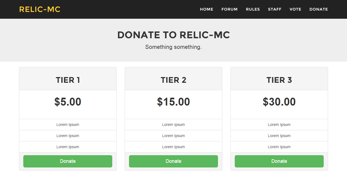Click the $5.00 price
347x181 pixels.
[x=68, y=102]
